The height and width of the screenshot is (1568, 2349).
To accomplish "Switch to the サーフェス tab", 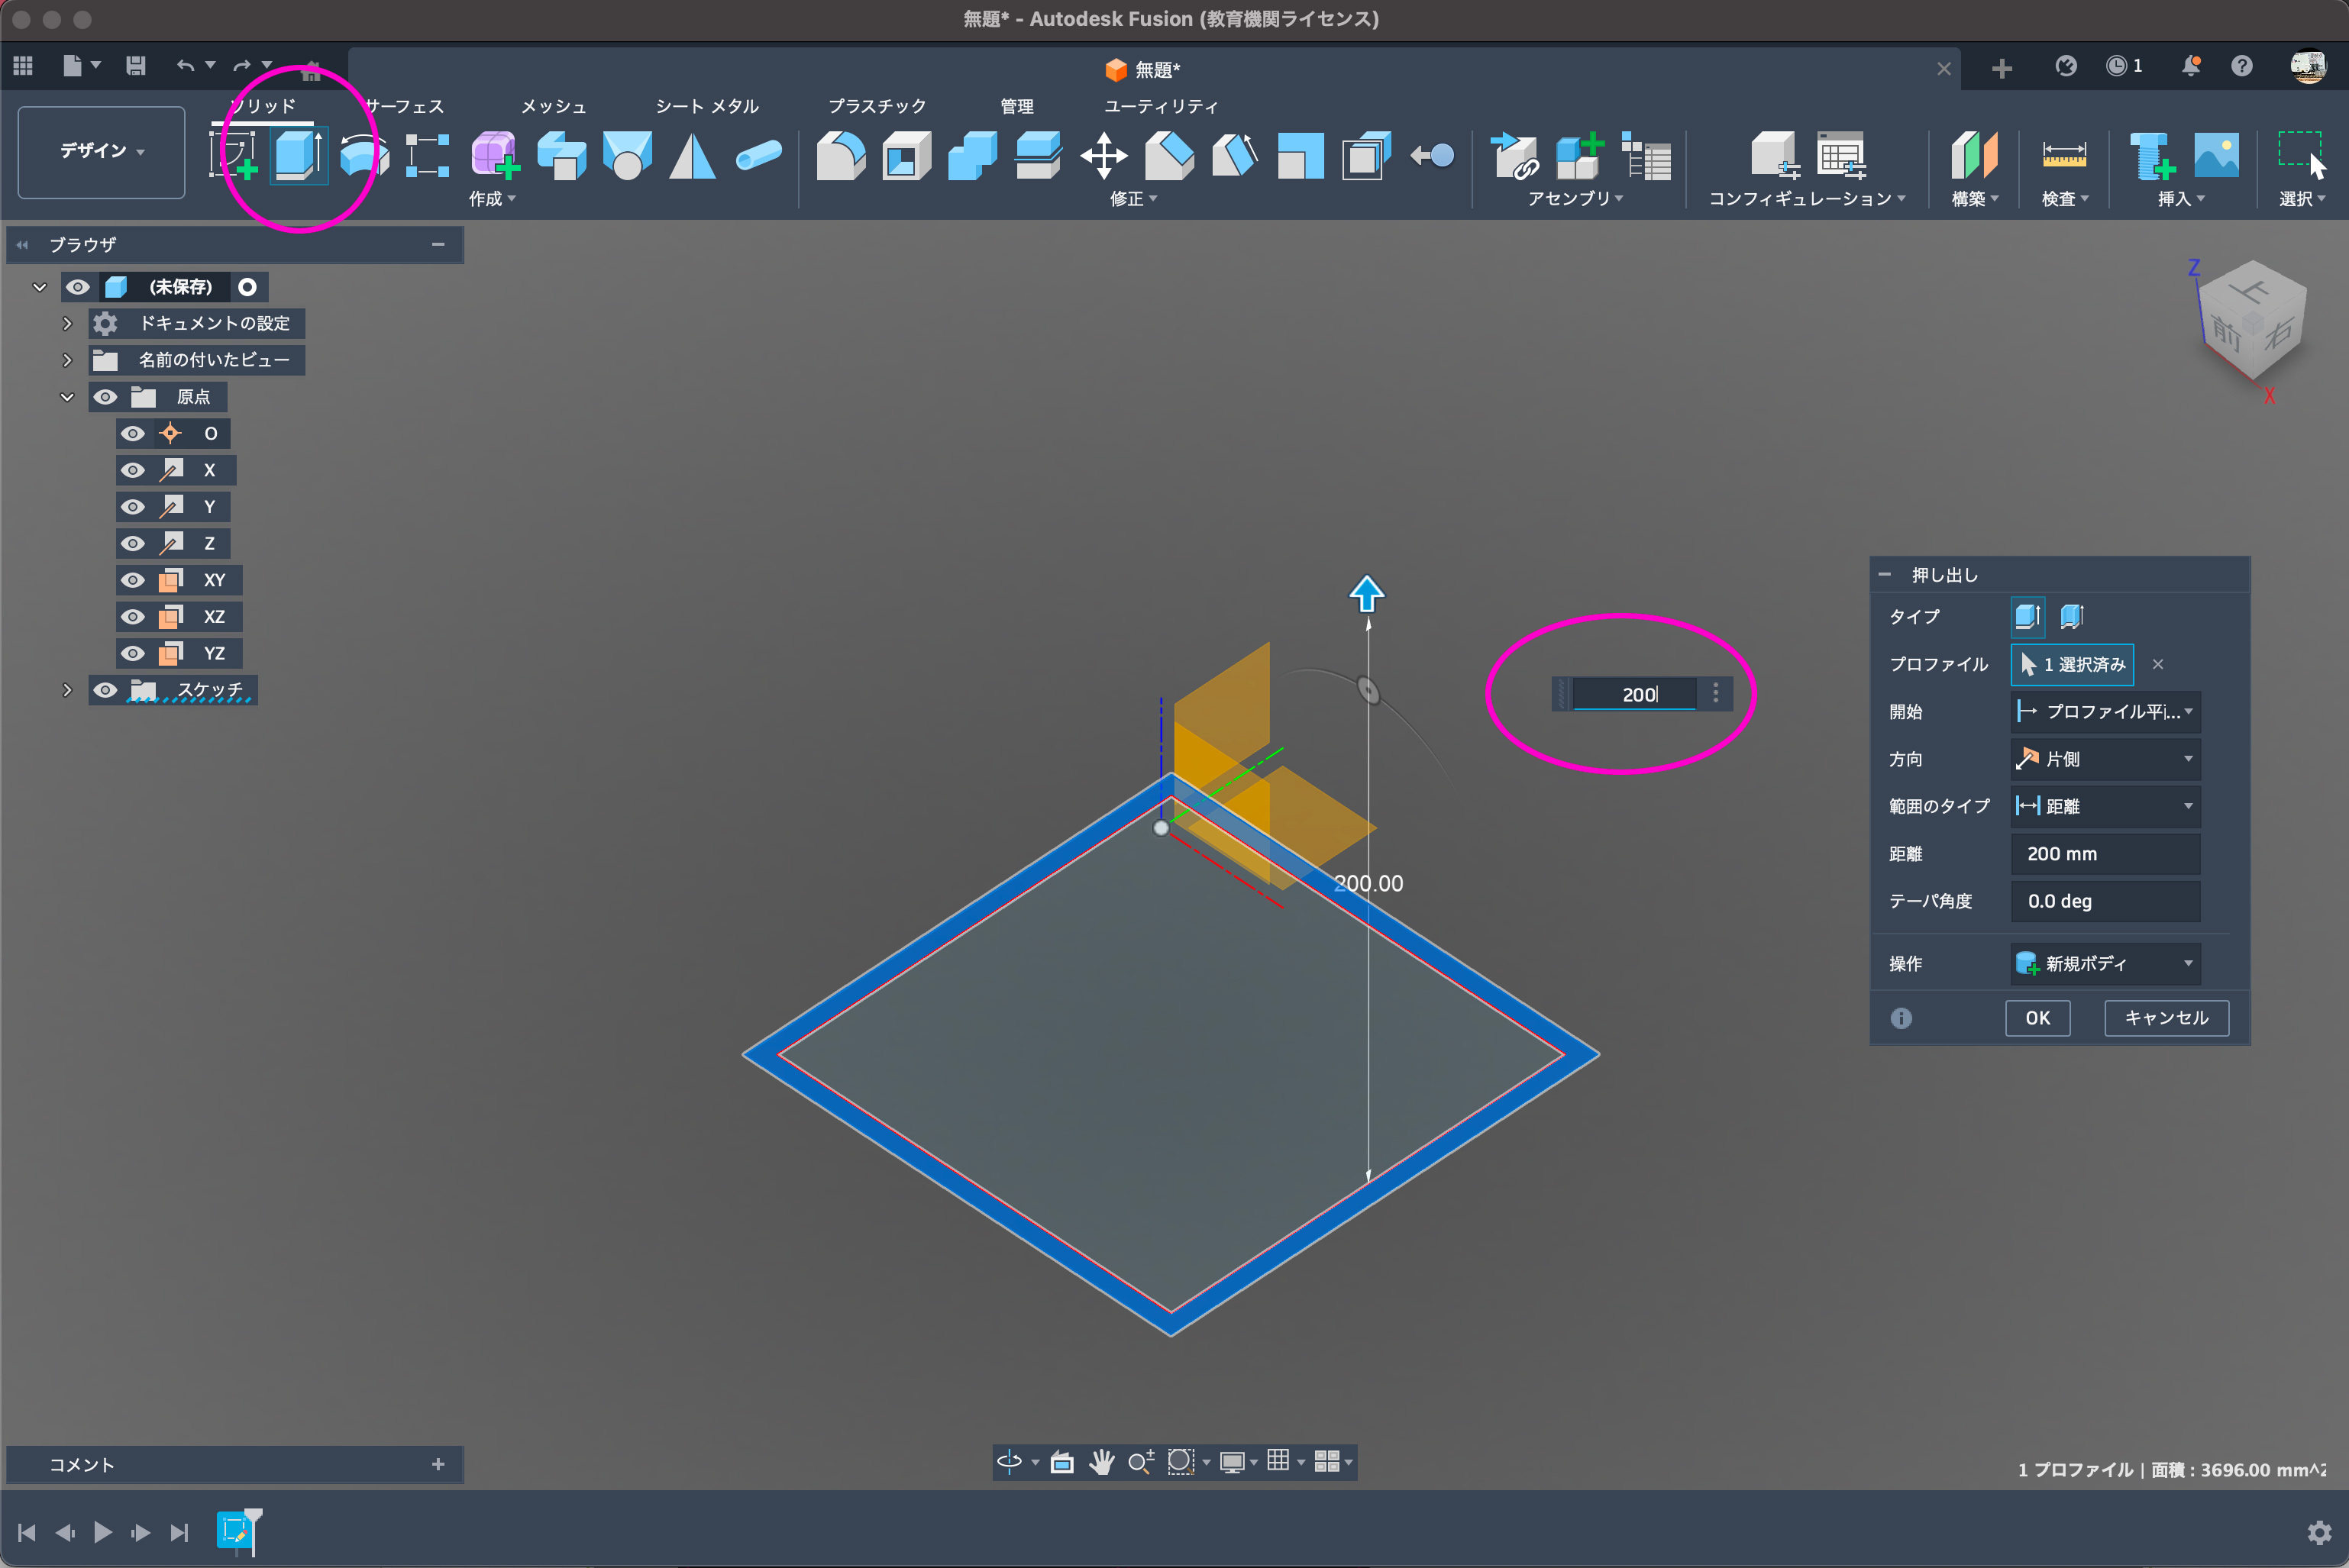I will pos(404,106).
